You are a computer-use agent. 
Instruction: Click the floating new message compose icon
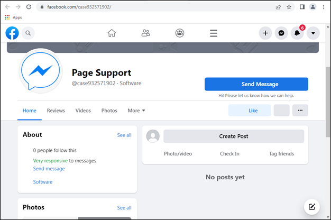(x=312, y=207)
